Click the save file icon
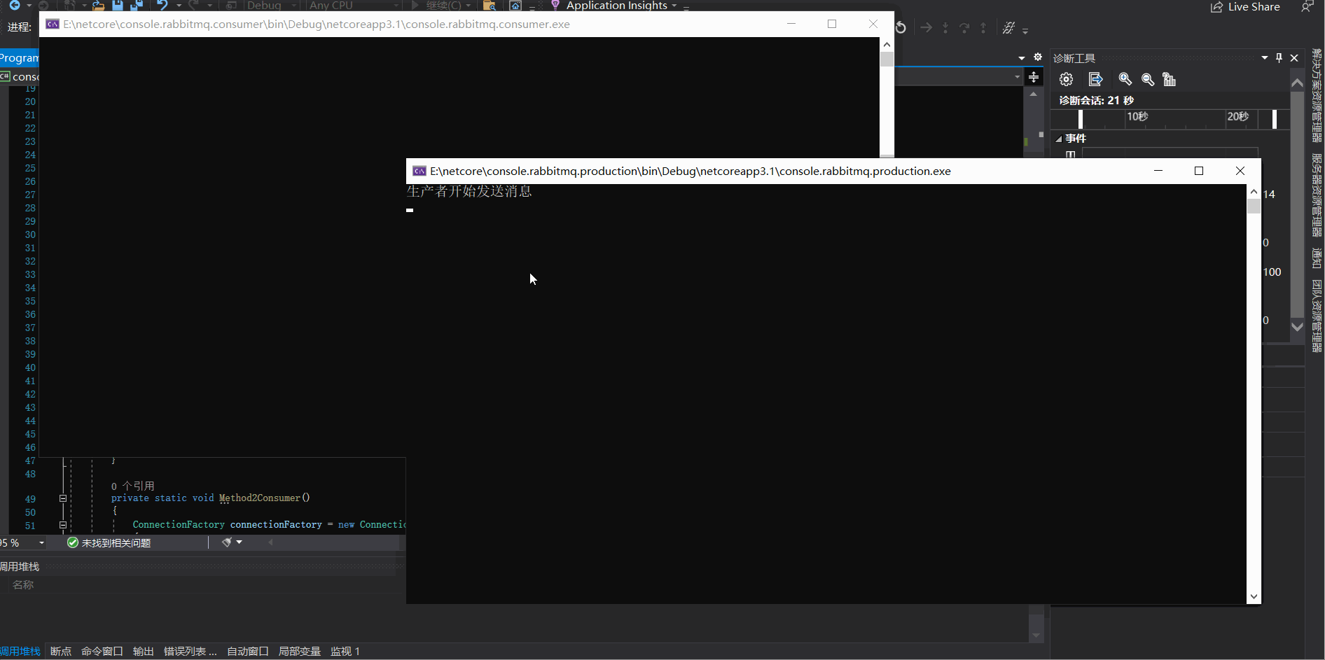1325x660 pixels. [x=118, y=5]
